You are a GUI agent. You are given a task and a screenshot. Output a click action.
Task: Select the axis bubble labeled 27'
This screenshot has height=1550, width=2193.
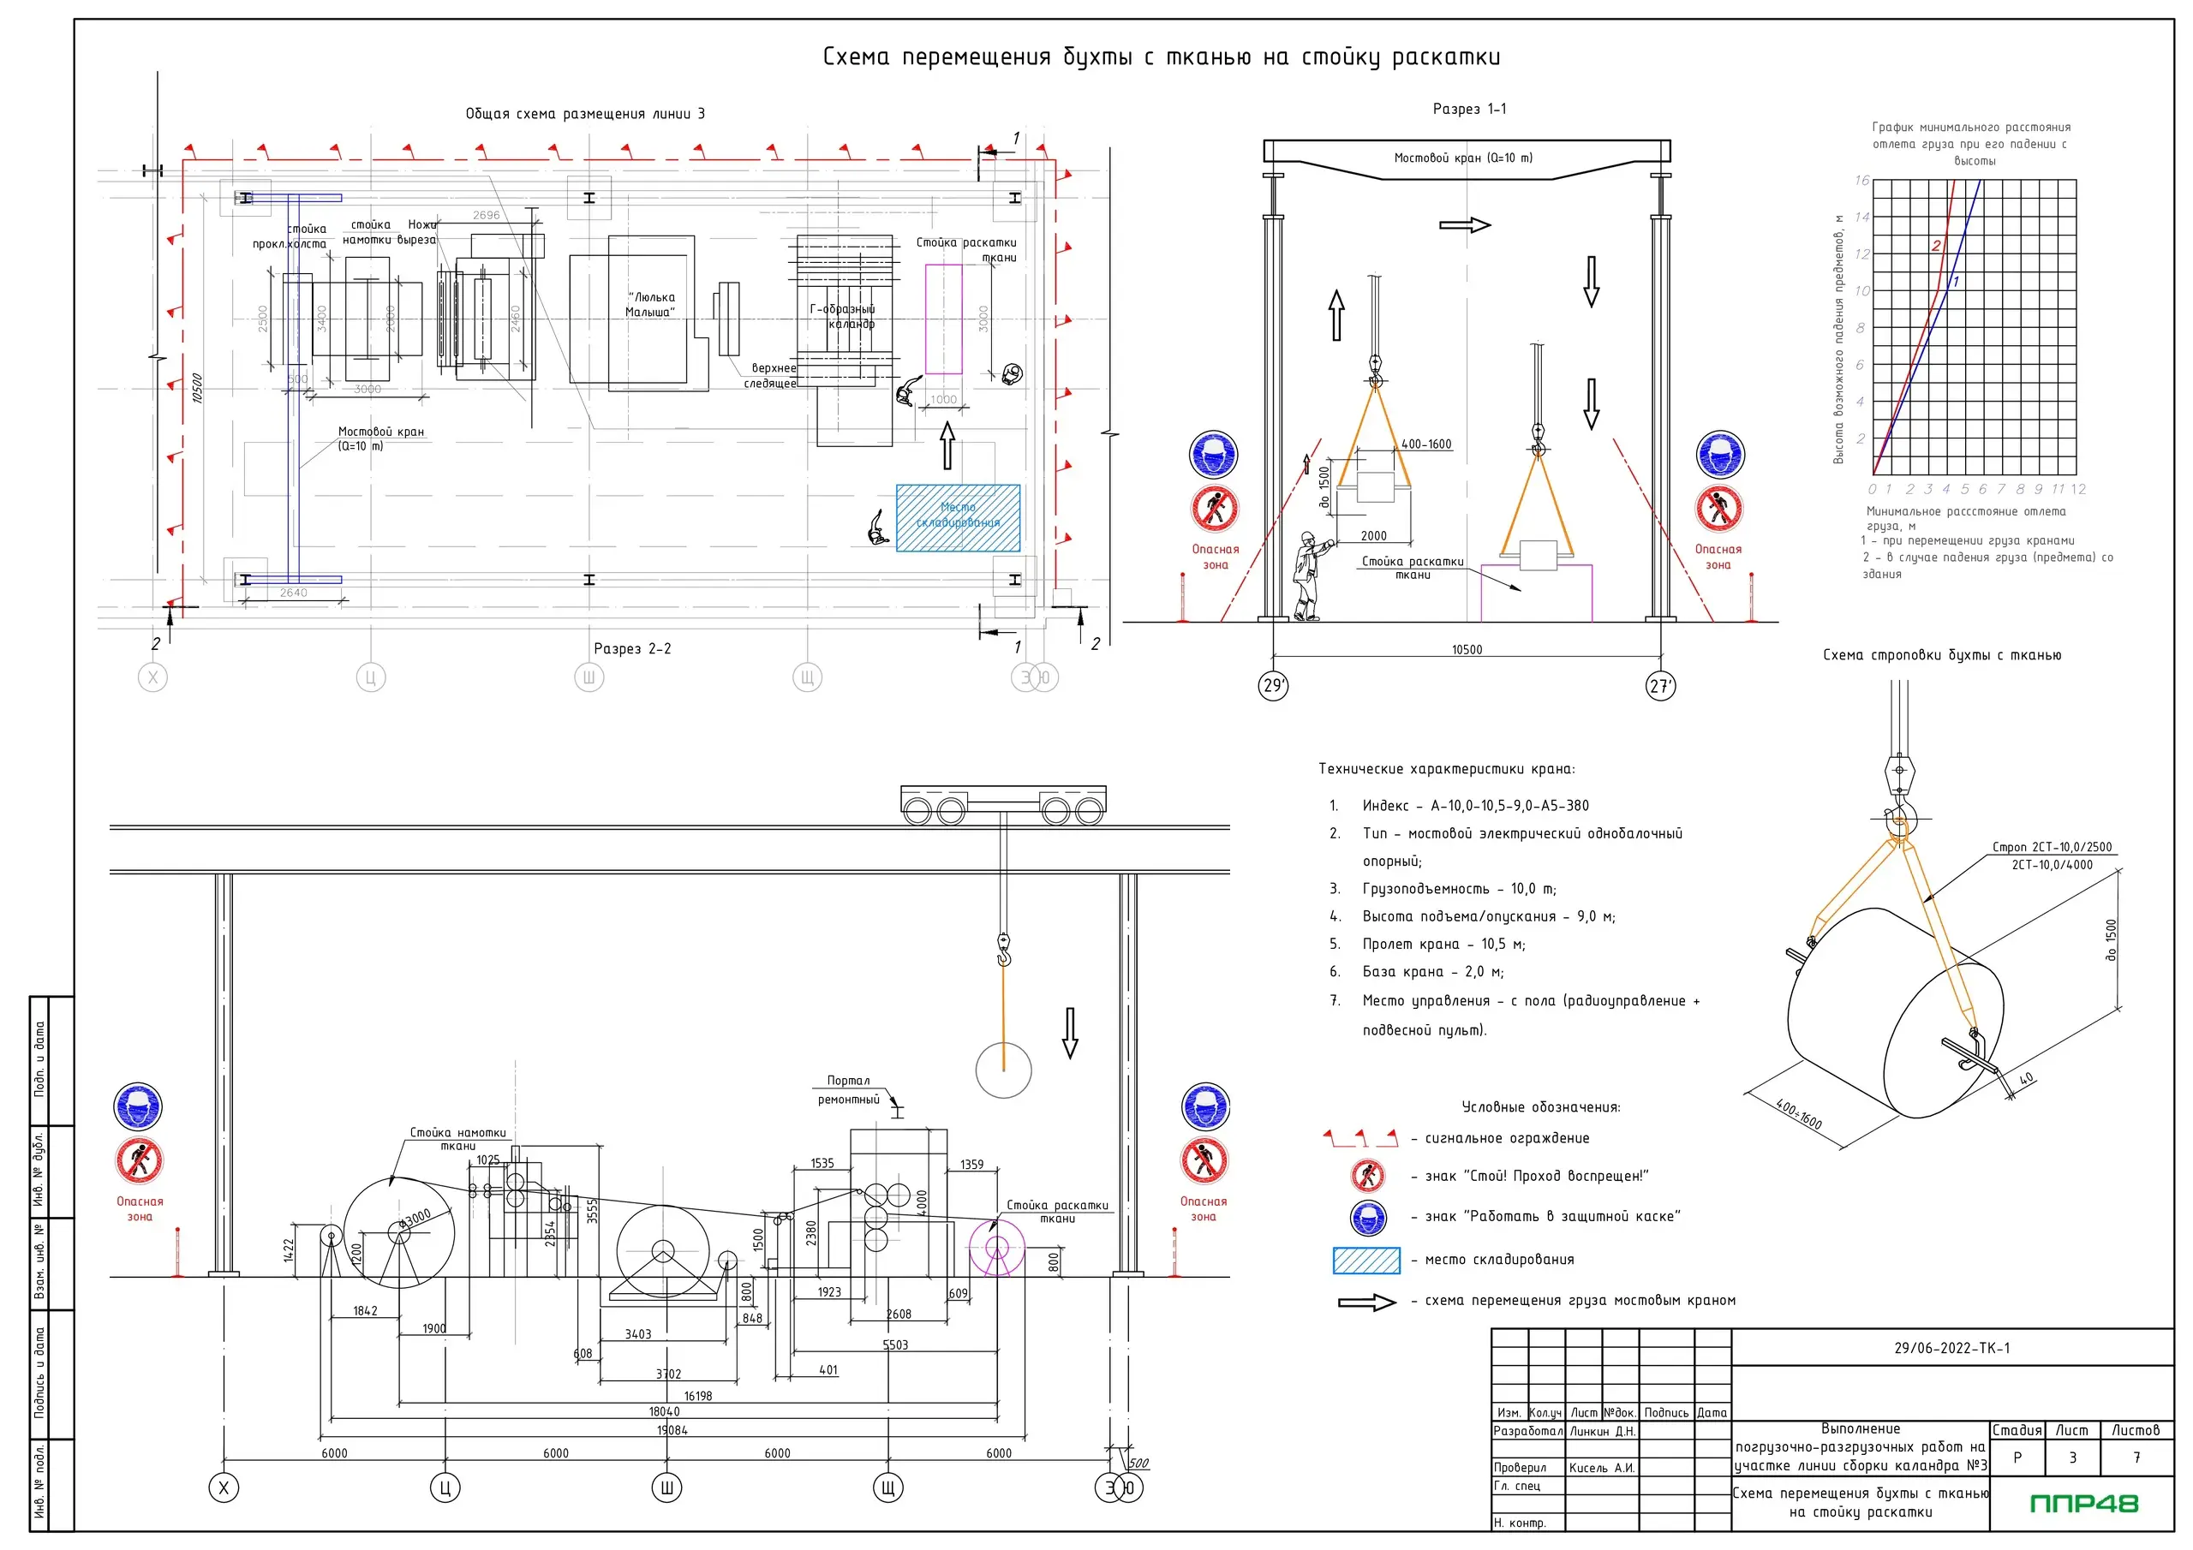[1661, 686]
